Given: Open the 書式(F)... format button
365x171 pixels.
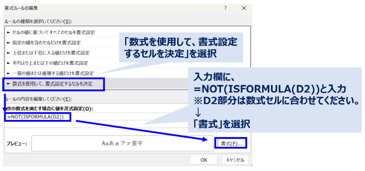Looking at the screenshot, I should pyautogui.click(x=231, y=144).
